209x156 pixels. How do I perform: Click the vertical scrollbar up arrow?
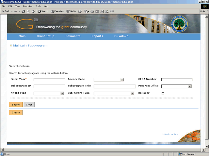click(x=207, y=16)
